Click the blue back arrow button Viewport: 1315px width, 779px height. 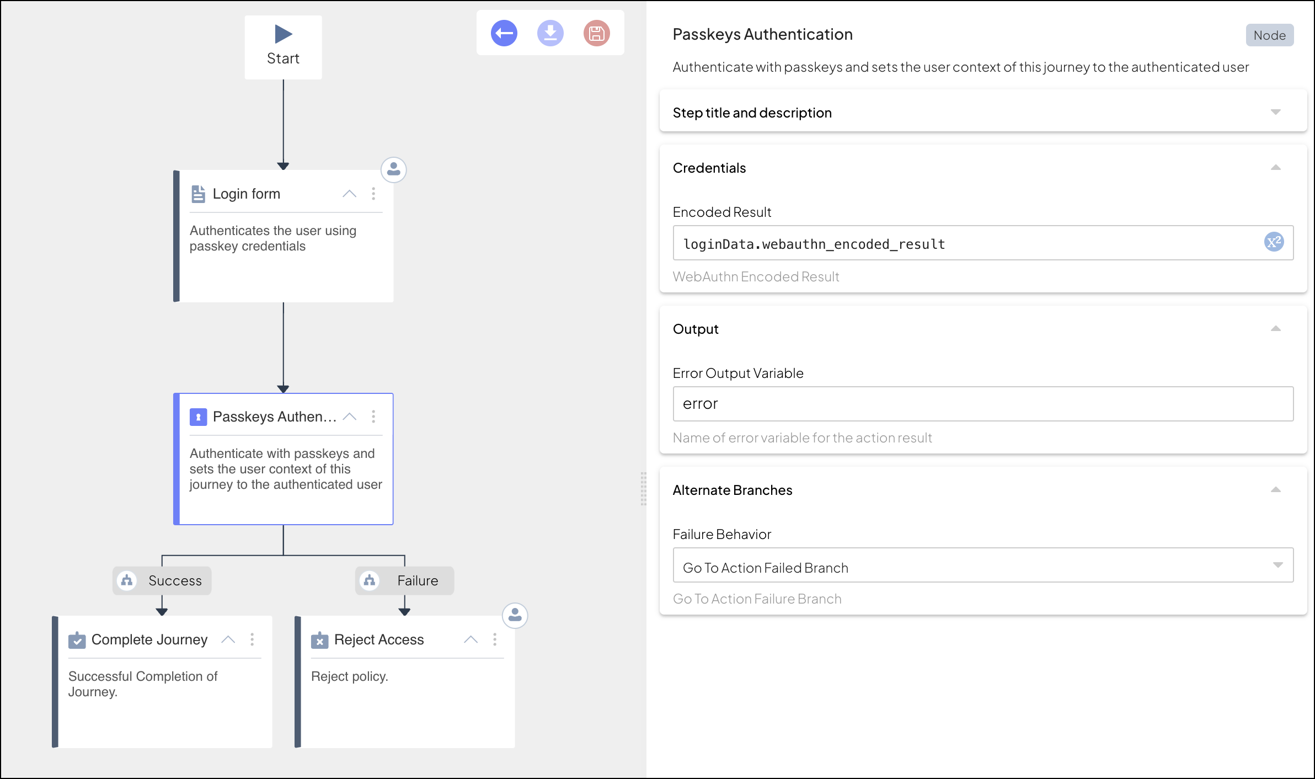[x=504, y=34]
